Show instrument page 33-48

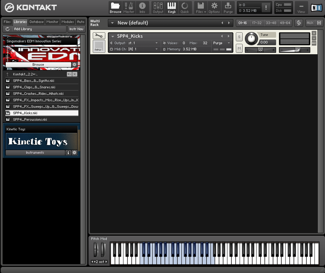[x=271, y=23]
